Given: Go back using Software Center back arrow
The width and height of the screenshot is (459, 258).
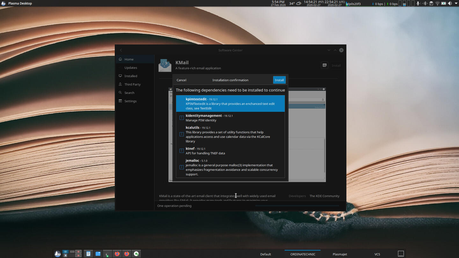Looking at the screenshot, I should (x=121, y=50).
